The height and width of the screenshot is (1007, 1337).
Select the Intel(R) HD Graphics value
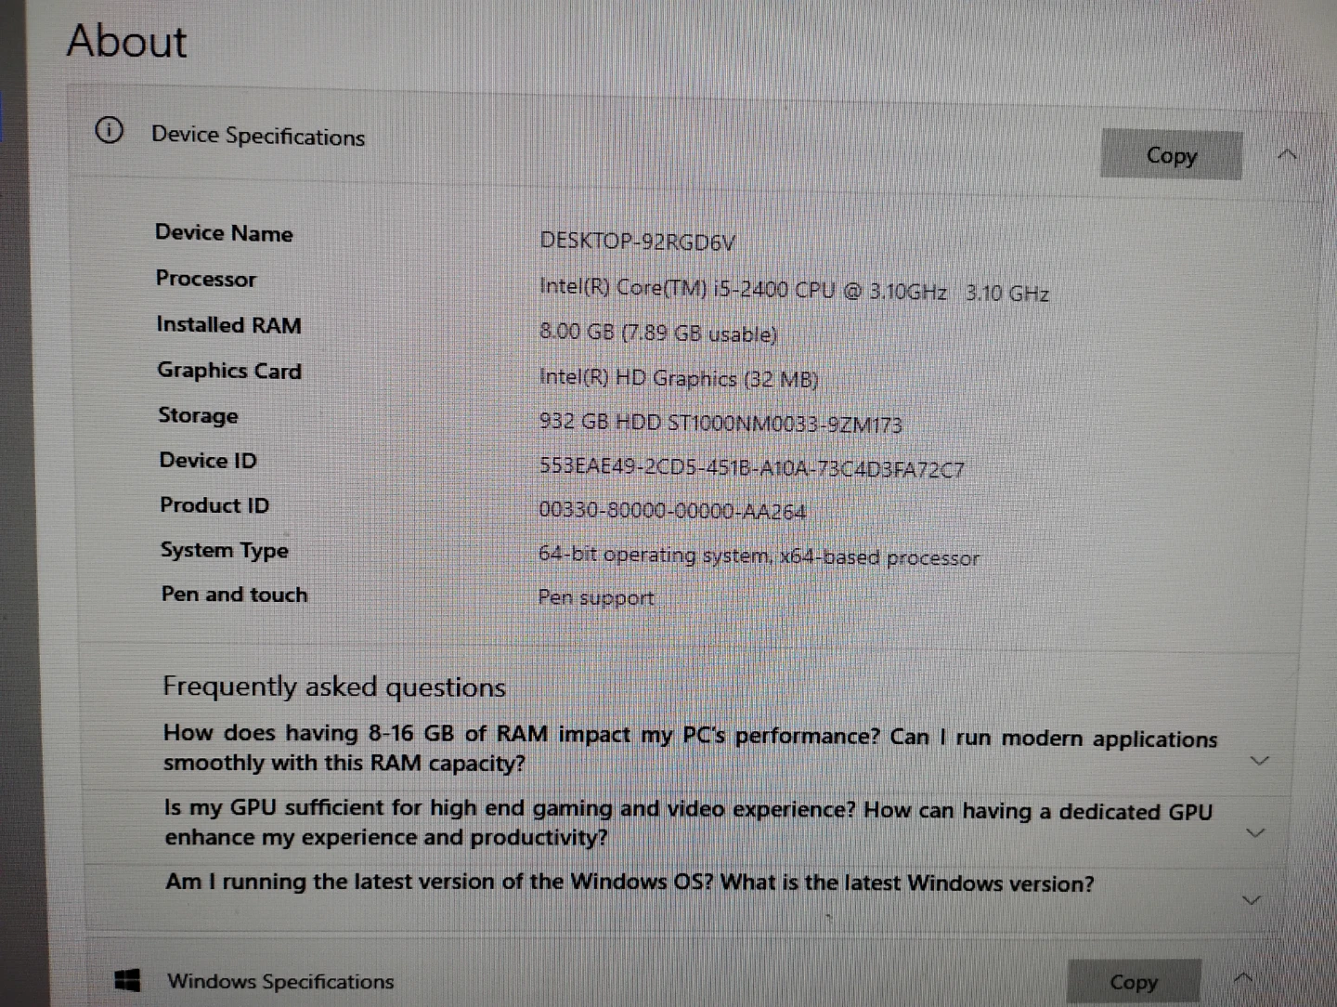(x=679, y=378)
